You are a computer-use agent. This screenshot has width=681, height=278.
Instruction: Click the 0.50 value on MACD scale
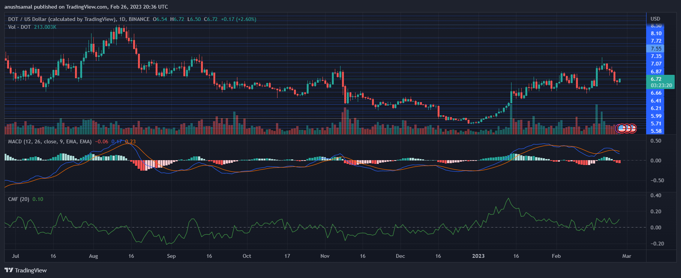656,141
